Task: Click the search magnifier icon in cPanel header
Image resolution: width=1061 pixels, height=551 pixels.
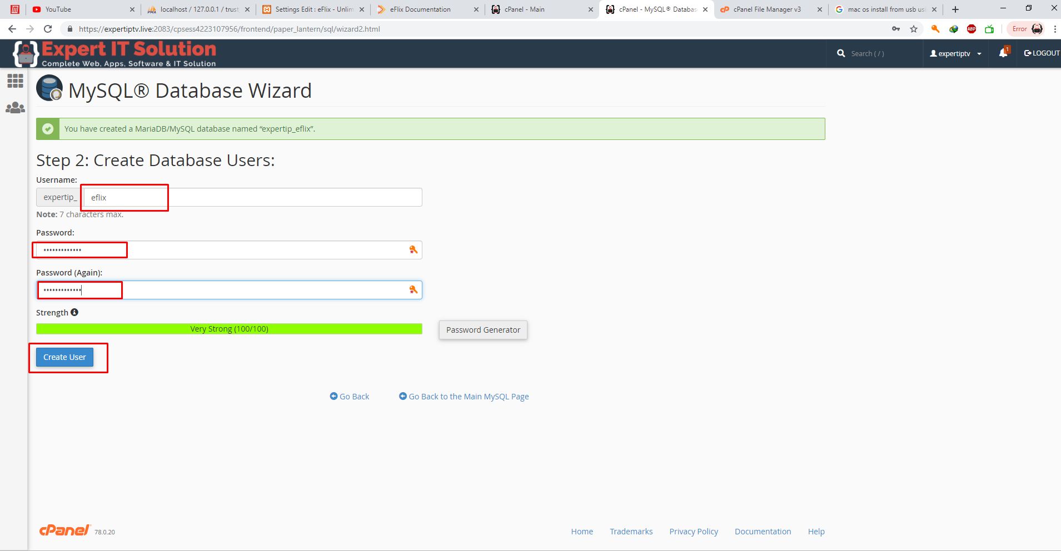Action: coord(841,53)
